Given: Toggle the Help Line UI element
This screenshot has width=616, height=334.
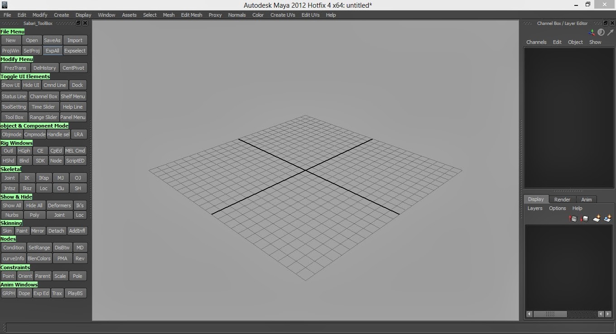Looking at the screenshot, I should pos(73,107).
